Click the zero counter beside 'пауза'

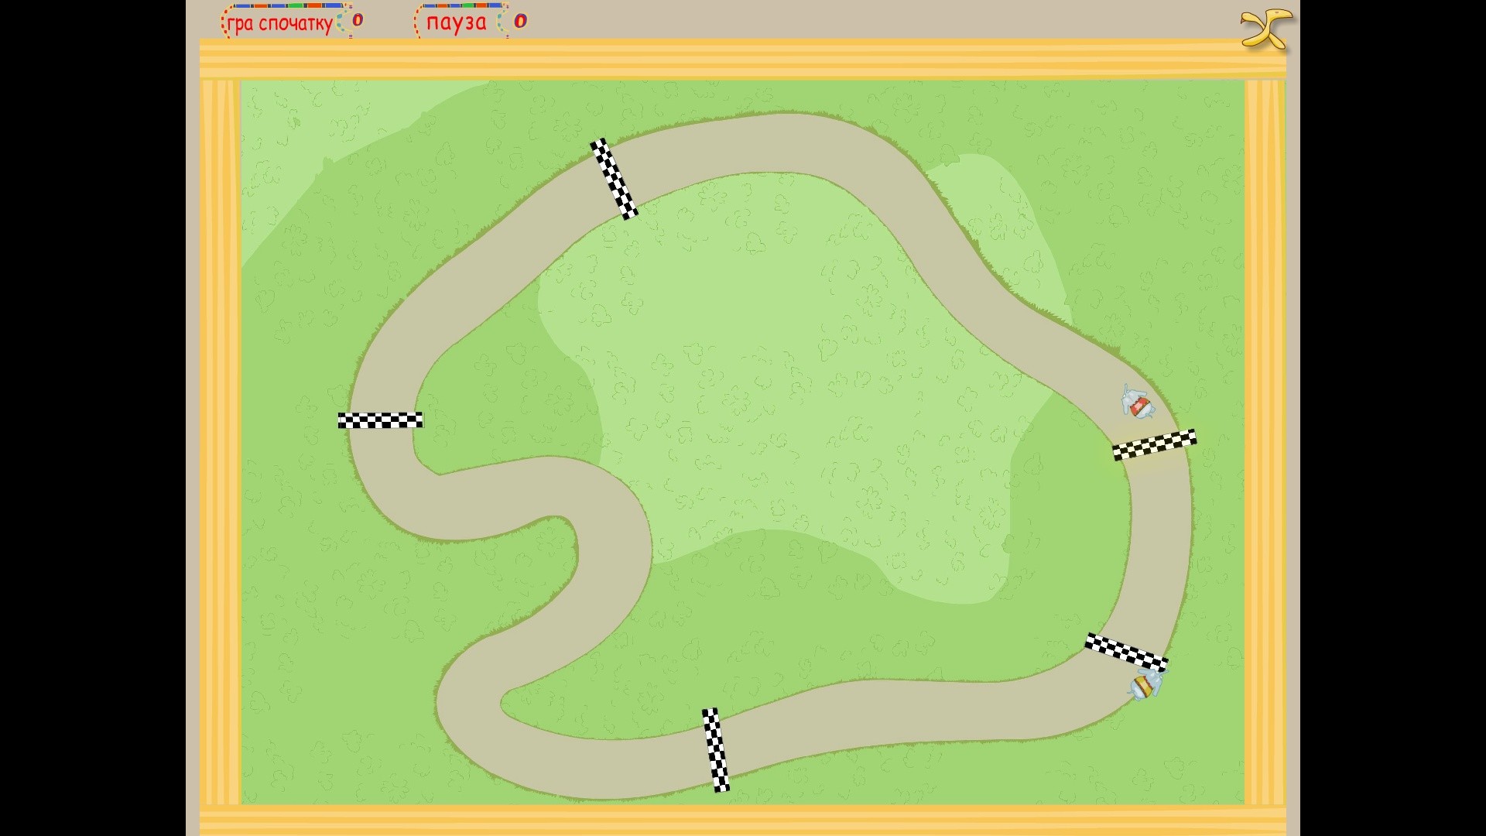(520, 21)
